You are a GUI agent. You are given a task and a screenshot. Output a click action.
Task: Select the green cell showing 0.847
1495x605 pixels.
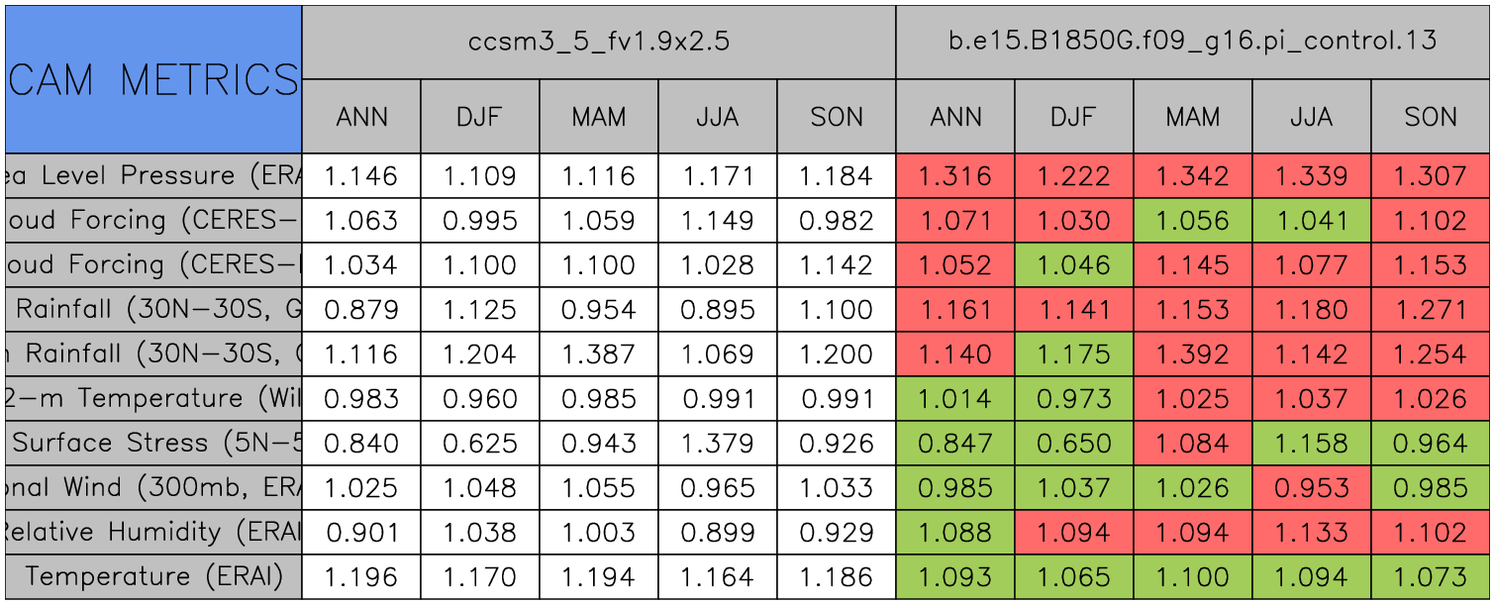click(x=955, y=443)
